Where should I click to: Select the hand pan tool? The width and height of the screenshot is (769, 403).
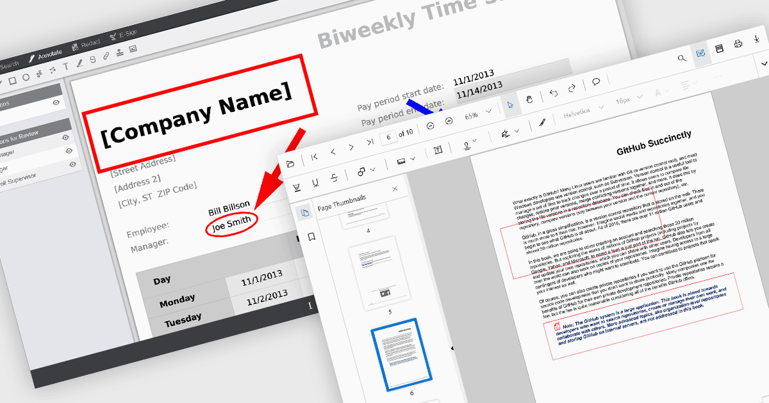coord(529,99)
